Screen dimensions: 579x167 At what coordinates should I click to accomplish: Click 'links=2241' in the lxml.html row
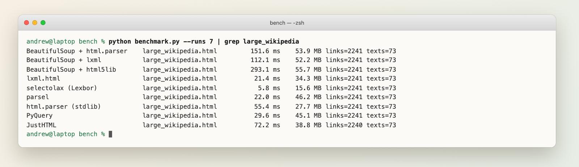(344, 78)
